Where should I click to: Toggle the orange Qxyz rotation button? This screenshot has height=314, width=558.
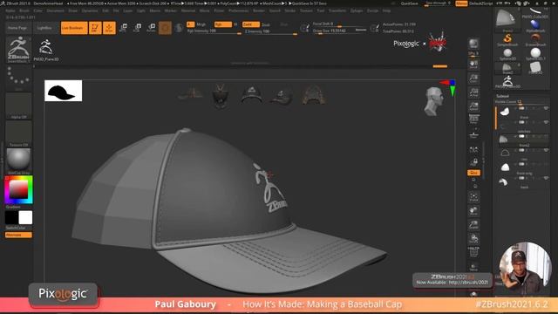(x=473, y=173)
